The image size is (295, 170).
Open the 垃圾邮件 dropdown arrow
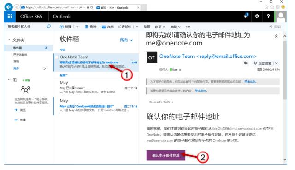137,27
